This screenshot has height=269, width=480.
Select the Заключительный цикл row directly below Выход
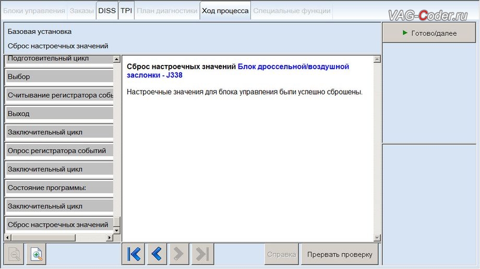[x=59, y=132]
